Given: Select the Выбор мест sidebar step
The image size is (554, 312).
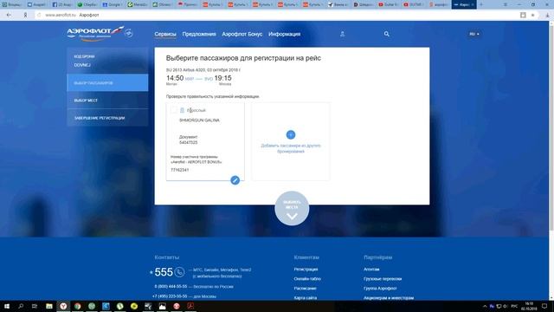Looking at the screenshot, I should [x=107, y=101].
